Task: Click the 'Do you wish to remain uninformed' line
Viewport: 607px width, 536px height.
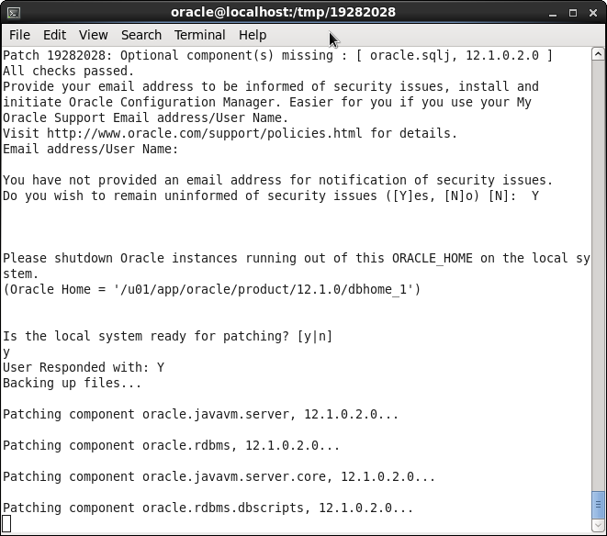Action: pyautogui.click(x=271, y=195)
